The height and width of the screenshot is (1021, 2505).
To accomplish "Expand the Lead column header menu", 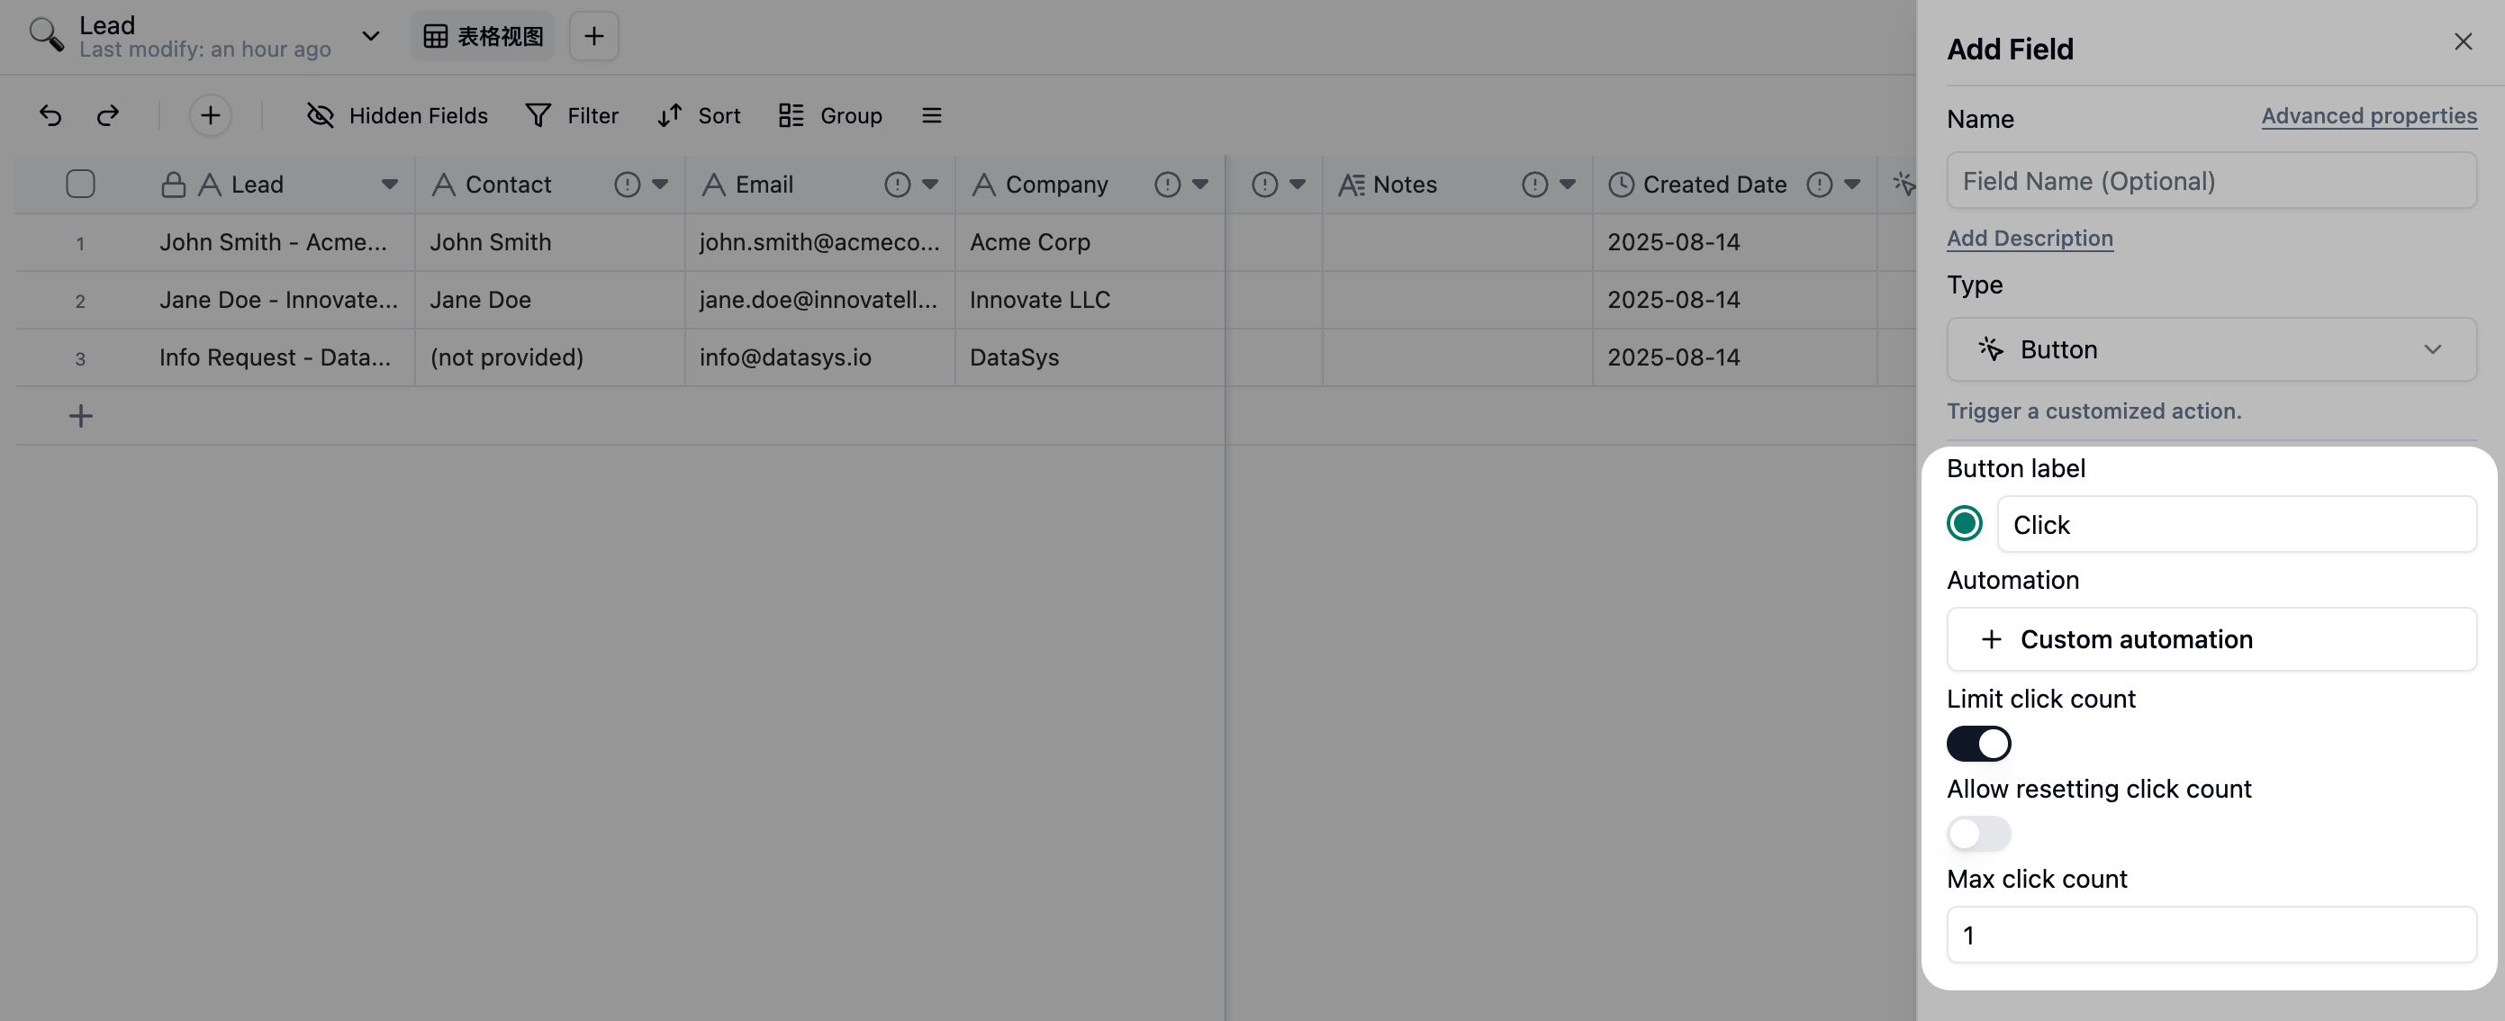I will (x=389, y=185).
